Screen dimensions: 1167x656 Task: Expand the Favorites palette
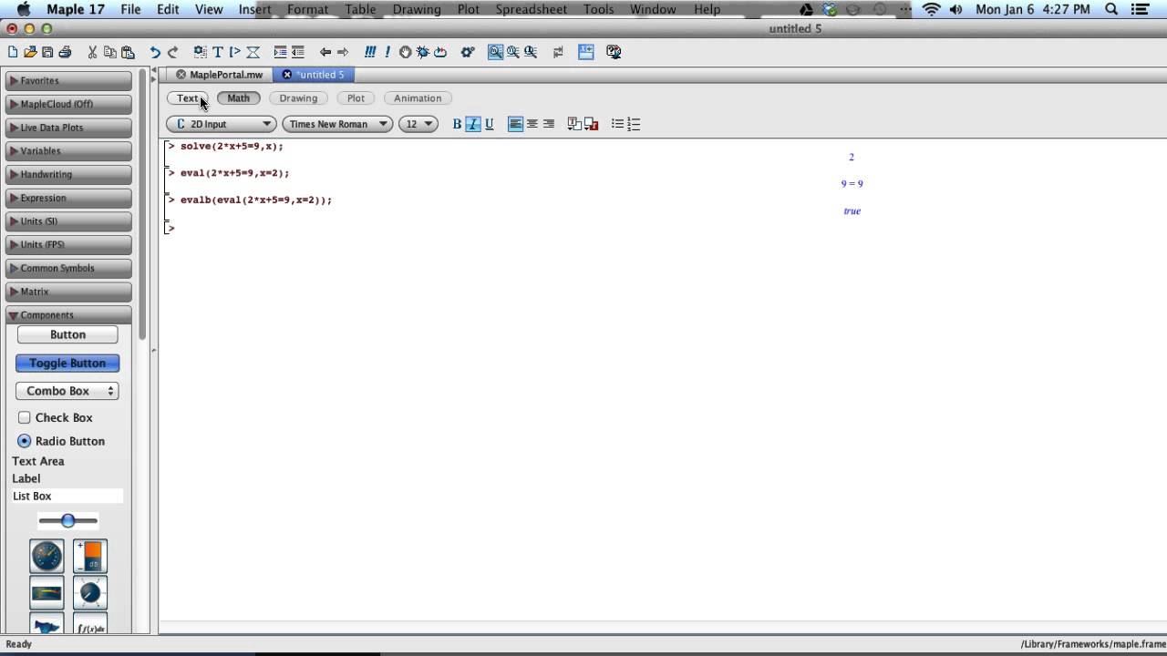coord(68,81)
